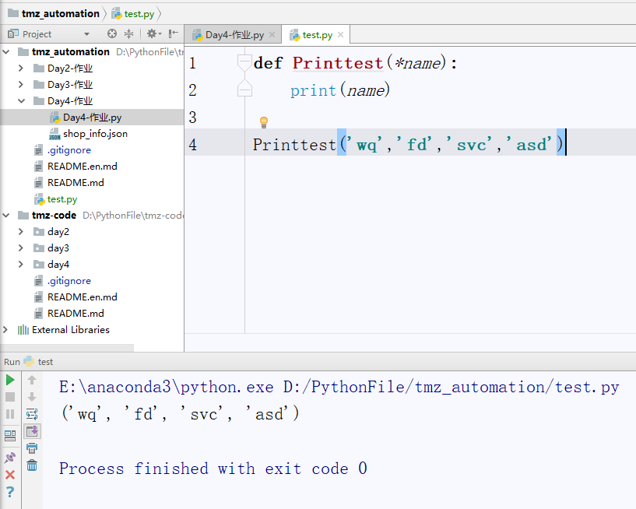Click the lightbulb intention icon on line 3
Viewport: 636px width, 509px height.
[264, 122]
